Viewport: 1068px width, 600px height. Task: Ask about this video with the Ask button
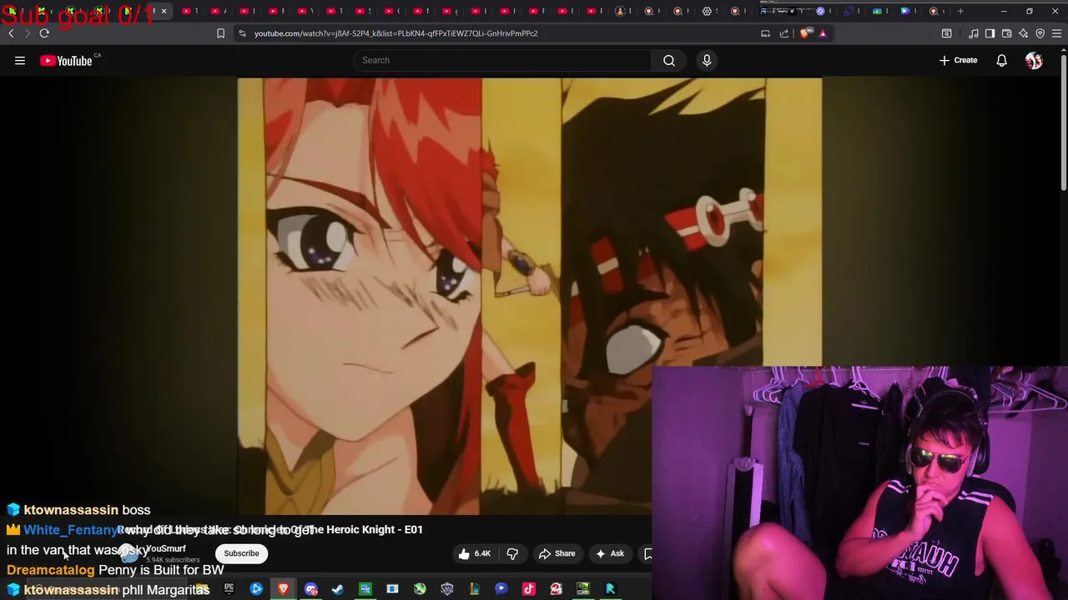(608, 553)
